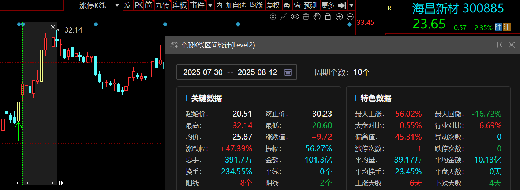This screenshot has height=190, width=520.
Task: Click the blue diamond marker near 33.45
Action: pos(350,24)
